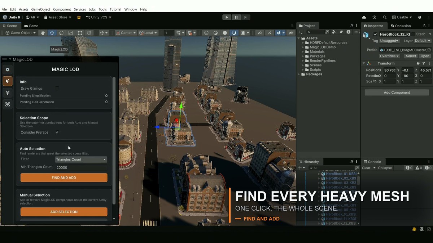Open Transform presets sliders icon
Screen dimensions: 433x243
pyautogui.click(x=424, y=63)
